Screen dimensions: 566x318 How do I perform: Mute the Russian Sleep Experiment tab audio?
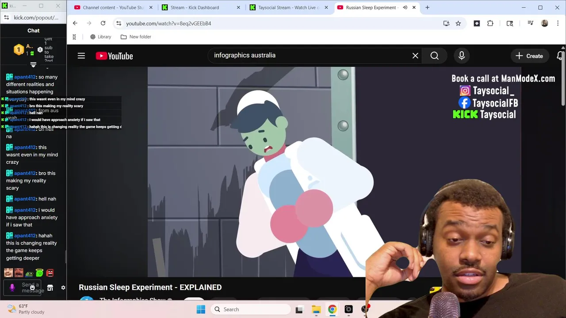[x=405, y=8]
